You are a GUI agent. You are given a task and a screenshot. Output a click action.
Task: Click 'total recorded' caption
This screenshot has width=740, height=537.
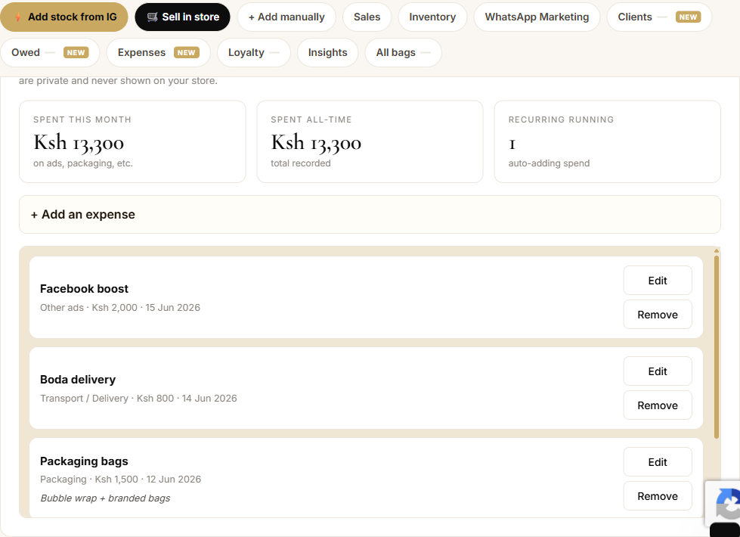[301, 163]
